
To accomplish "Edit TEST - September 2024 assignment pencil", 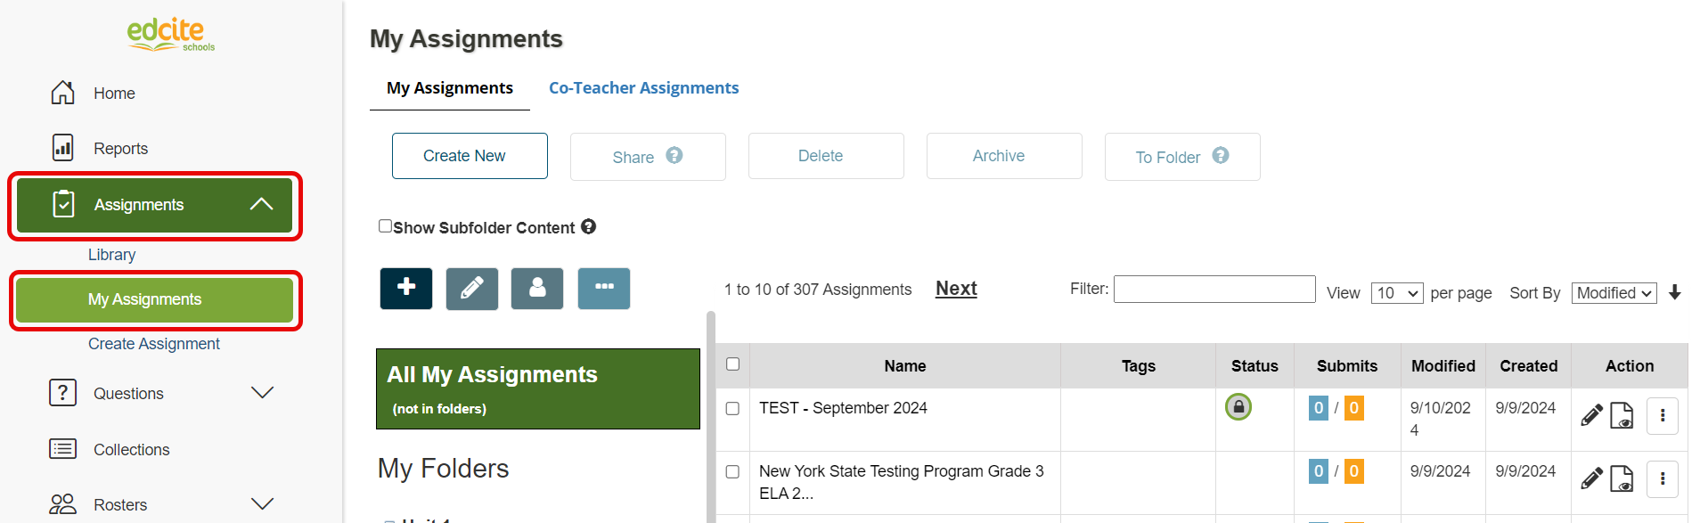I will (x=1591, y=415).
